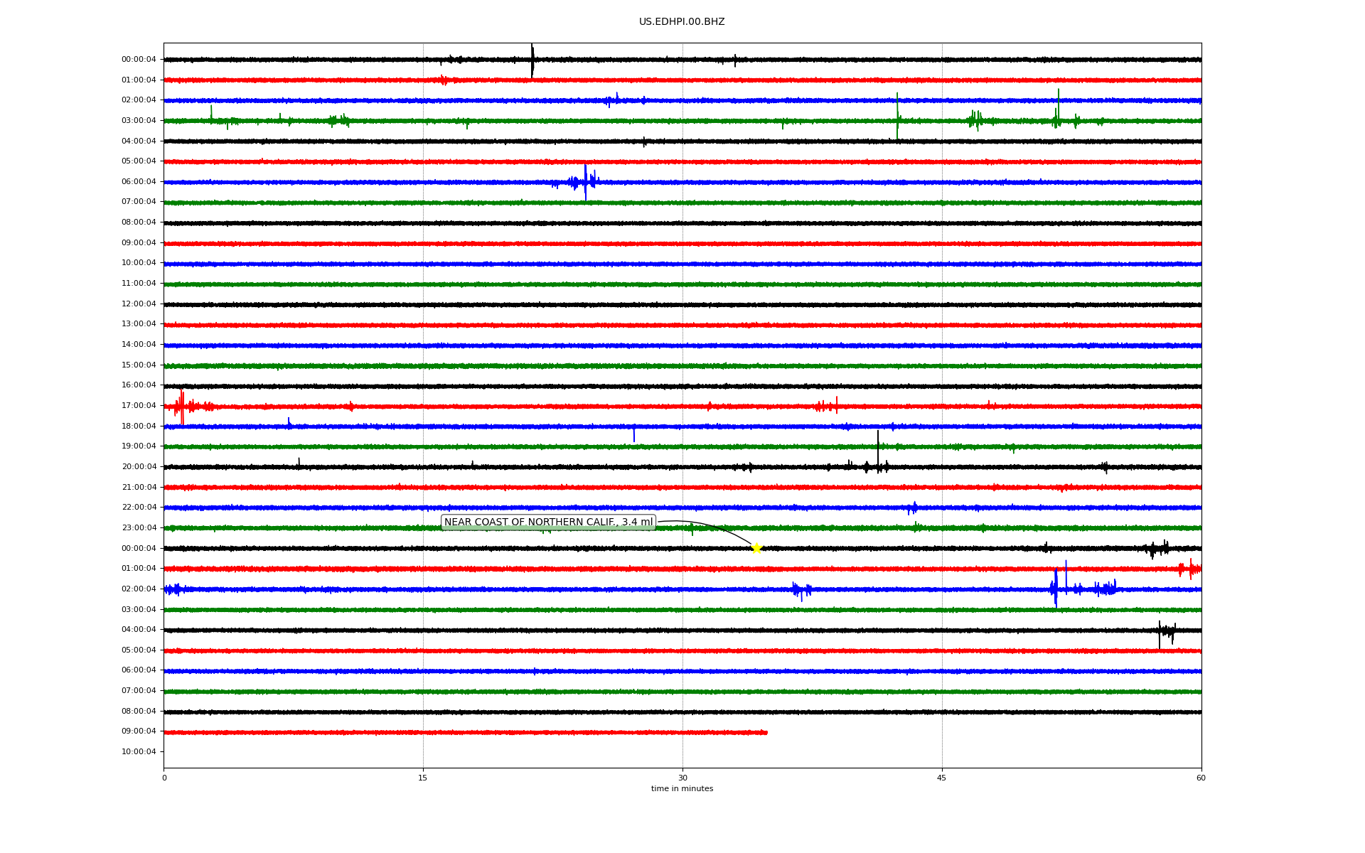Click the 10:00:04 label at bottom

click(x=139, y=752)
